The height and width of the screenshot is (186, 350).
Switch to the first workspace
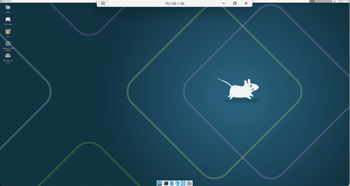click(x=312, y=1)
